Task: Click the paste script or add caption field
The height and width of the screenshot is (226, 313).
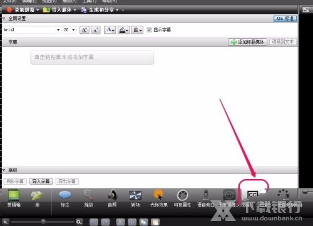Action: pos(92,57)
